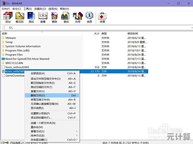Viewport: 193px width, 144px height.
Task: Click the 解压到 (Extract To) toolbar icon
Action: pyautogui.click(x=20, y=17)
